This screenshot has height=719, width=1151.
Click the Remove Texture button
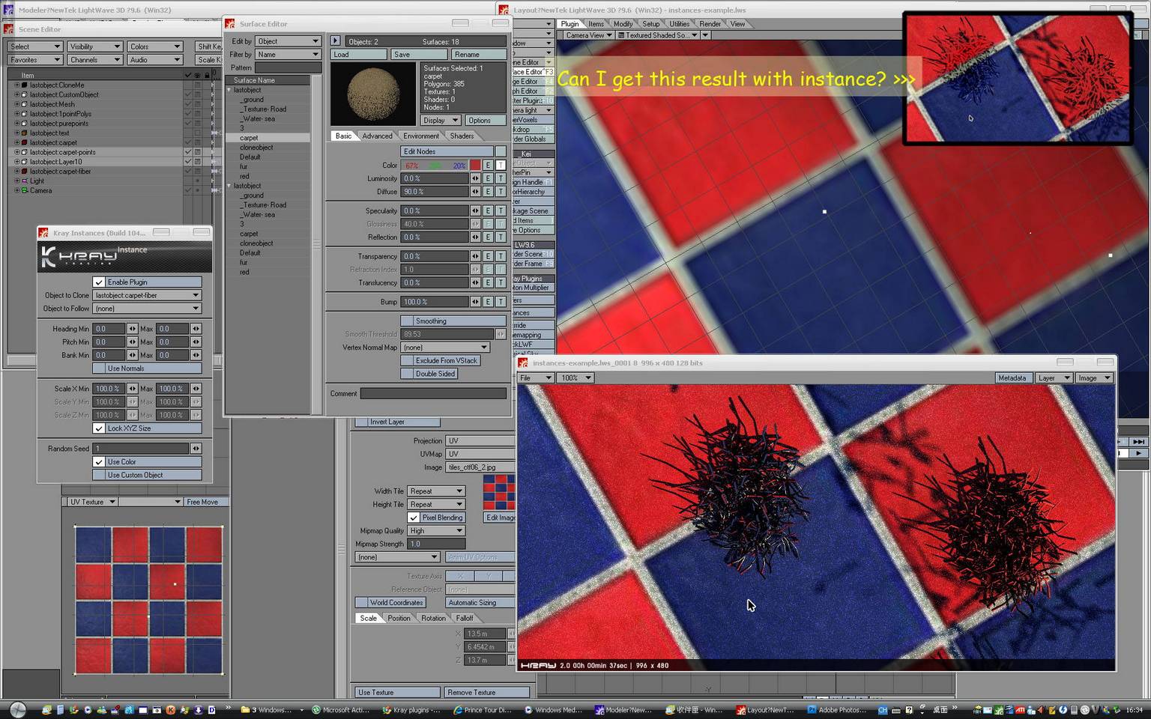tap(487, 693)
